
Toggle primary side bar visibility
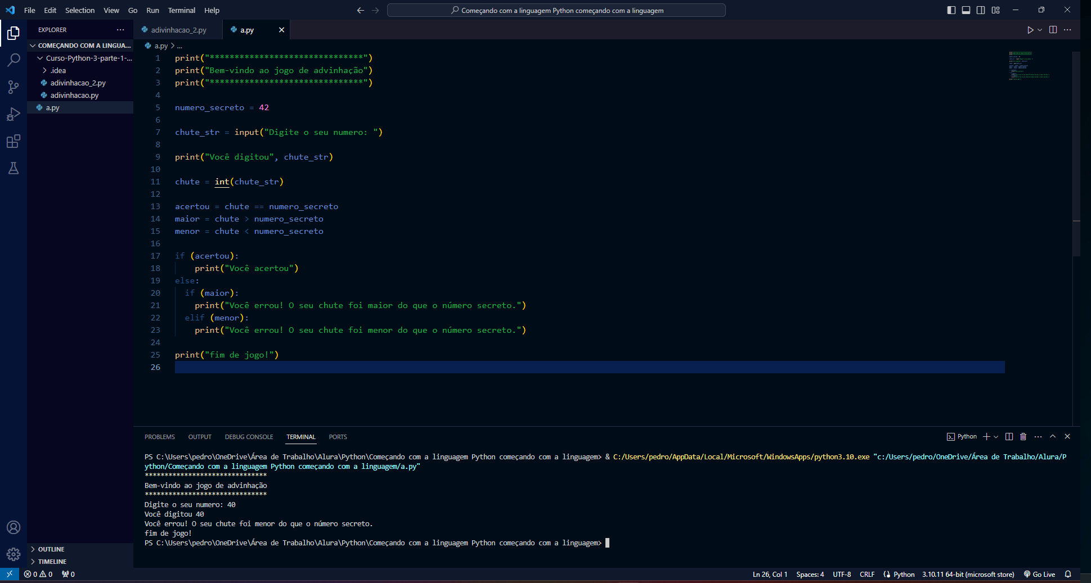pos(951,10)
